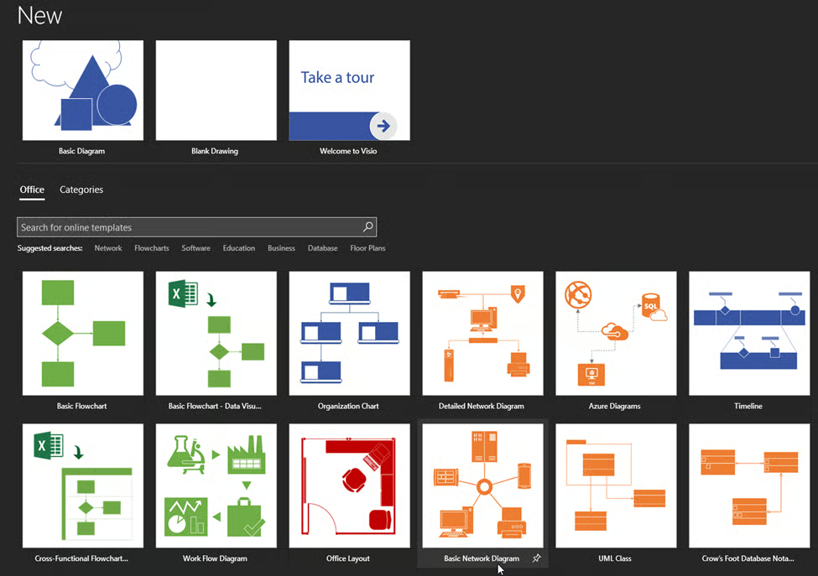Open the Basic Flowchart template
The image size is (818, 576).
point(82,333)
